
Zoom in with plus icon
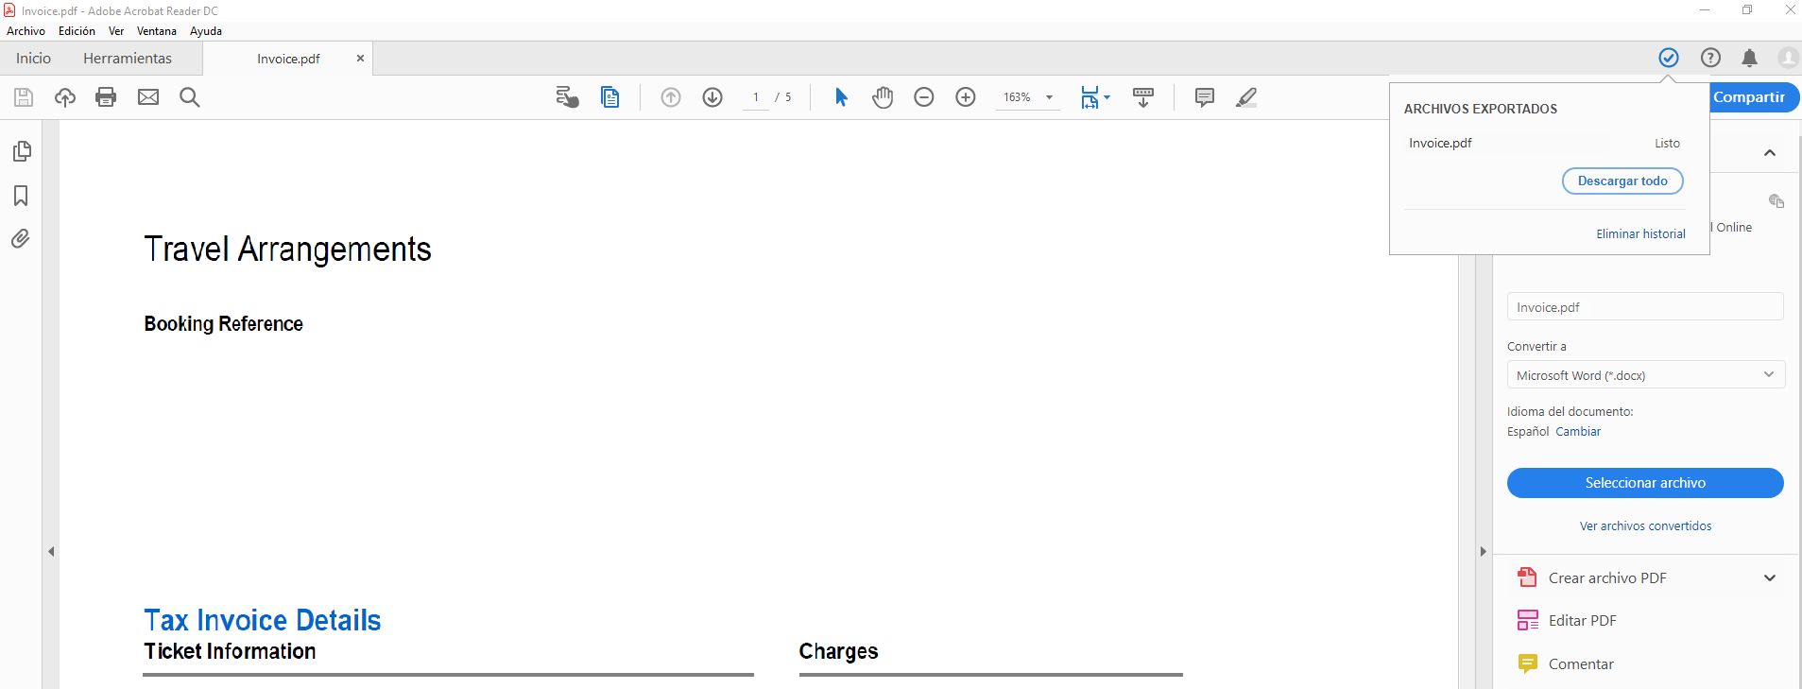click(x=966, y=97)
